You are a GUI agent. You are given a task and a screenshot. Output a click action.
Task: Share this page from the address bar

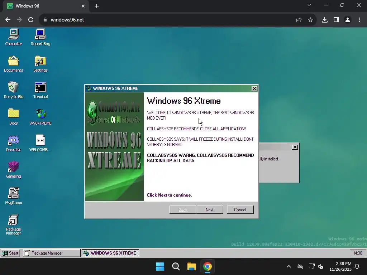point(299,20)
